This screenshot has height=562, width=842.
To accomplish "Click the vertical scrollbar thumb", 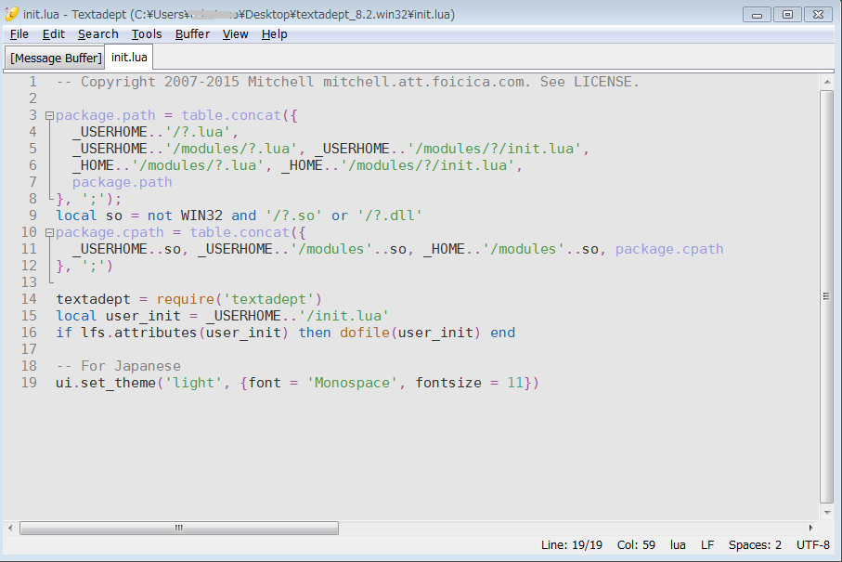I will pyautogui.click(x=827, y=296).
